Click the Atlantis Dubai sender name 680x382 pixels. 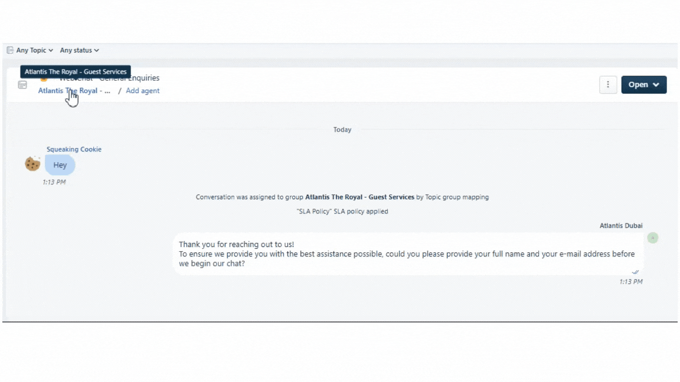coord(621,226)
